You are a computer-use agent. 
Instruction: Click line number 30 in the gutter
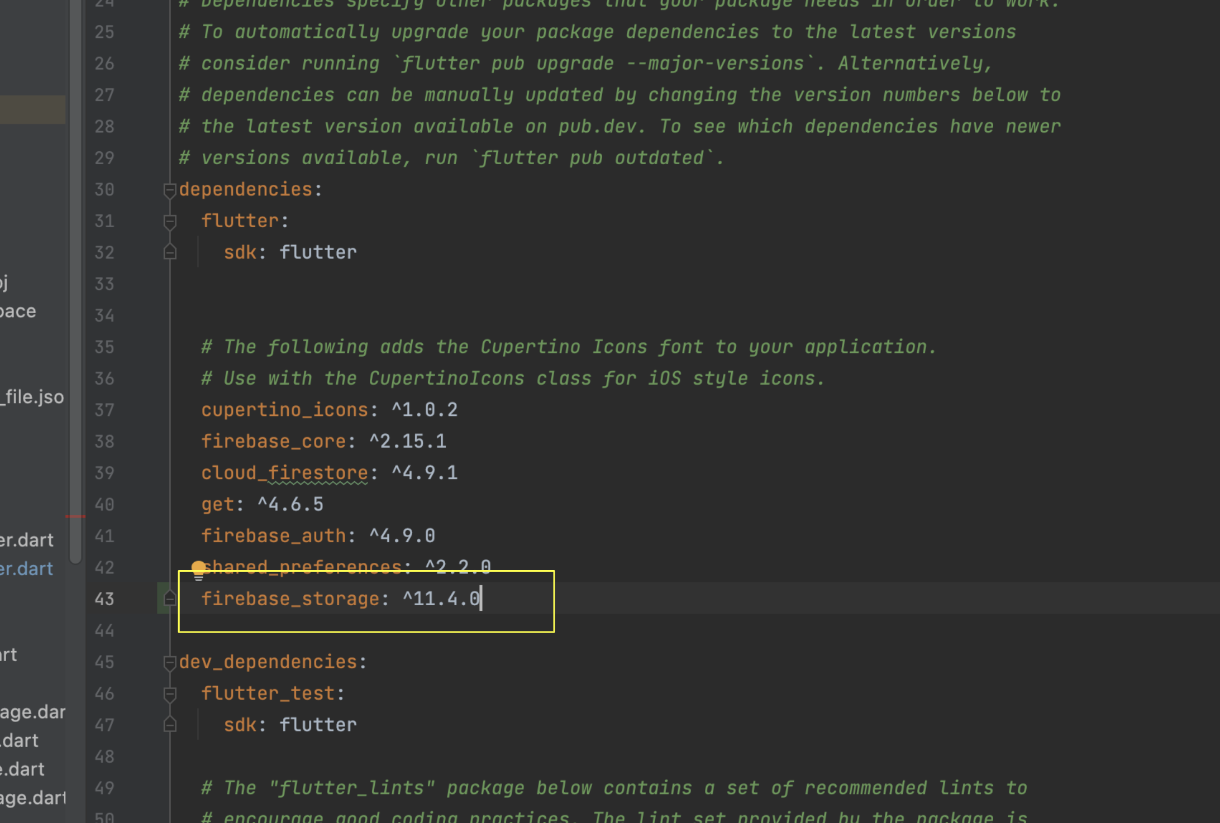click(x=104, y=190)
